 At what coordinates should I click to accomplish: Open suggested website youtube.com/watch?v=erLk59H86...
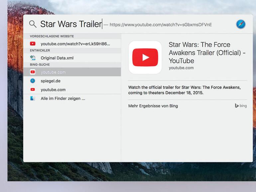coord(72,44)
